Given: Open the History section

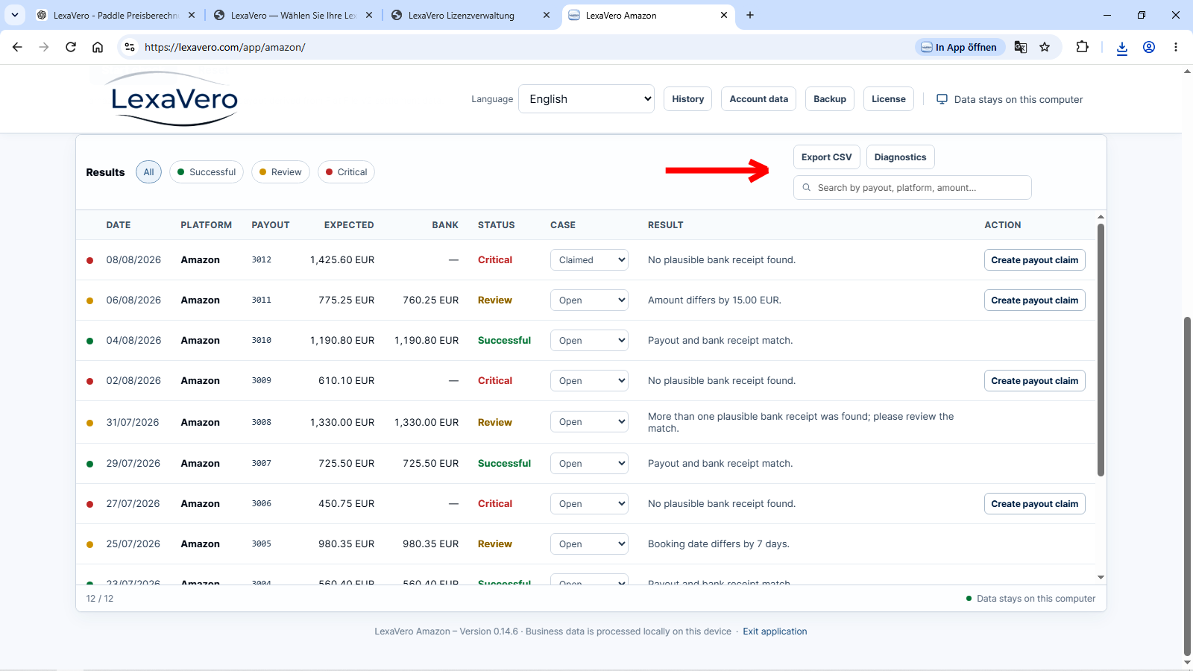Looking at the screenshot, I should [687, 99].
